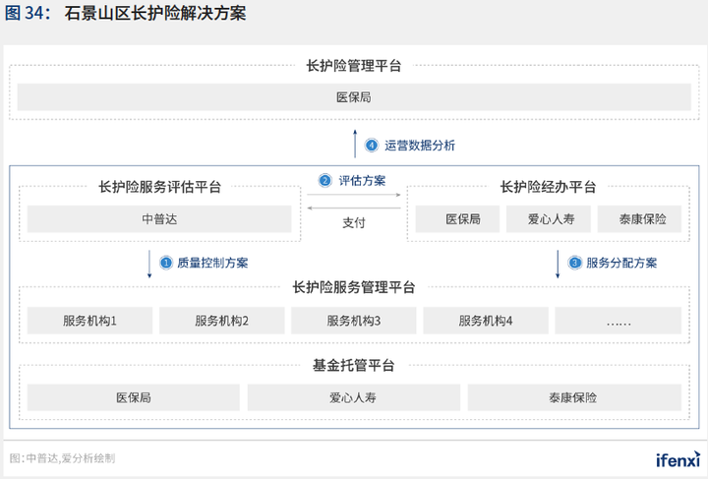Click the '泰康保险' box under 基金托管平台
708x479 pixels.
(x=574, y=397)
